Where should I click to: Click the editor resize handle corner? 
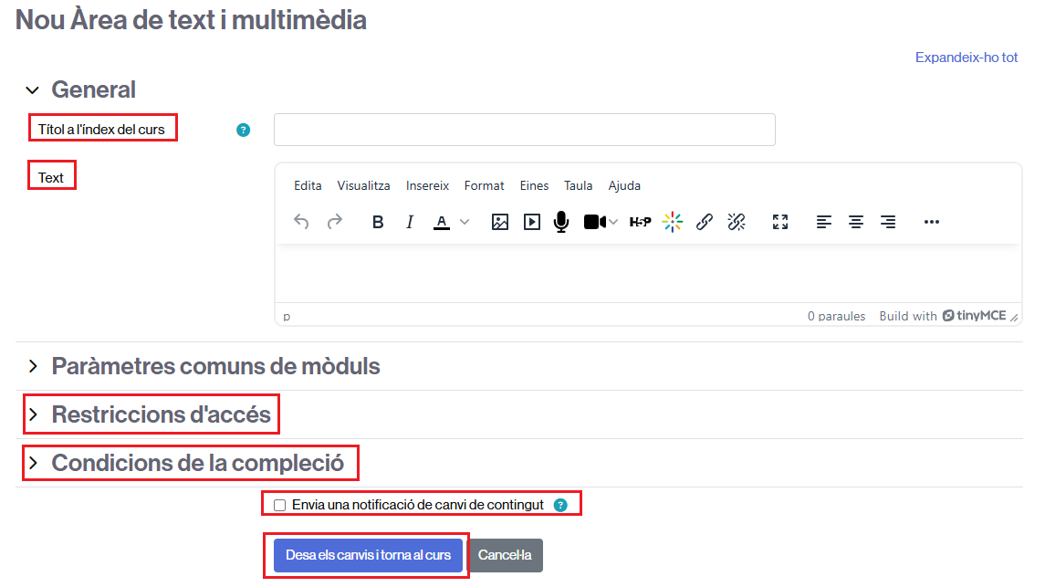[1014, 317]
